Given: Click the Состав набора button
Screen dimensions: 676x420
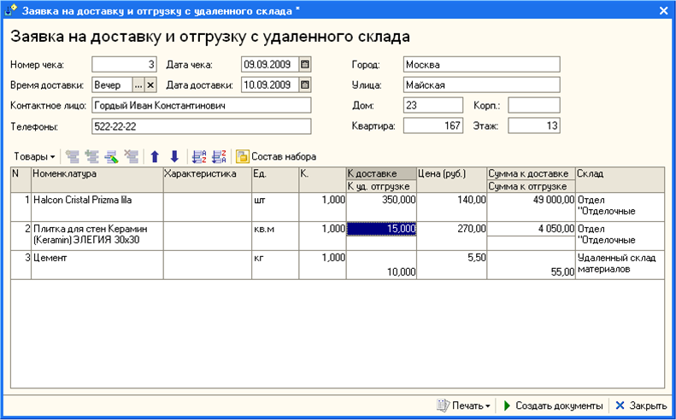Looking at the screenshot, I should click(x=276, y=156).
